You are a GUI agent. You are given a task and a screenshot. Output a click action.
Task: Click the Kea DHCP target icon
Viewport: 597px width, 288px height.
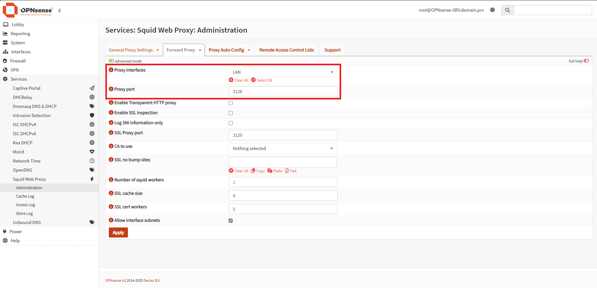(x=92, y=143)
